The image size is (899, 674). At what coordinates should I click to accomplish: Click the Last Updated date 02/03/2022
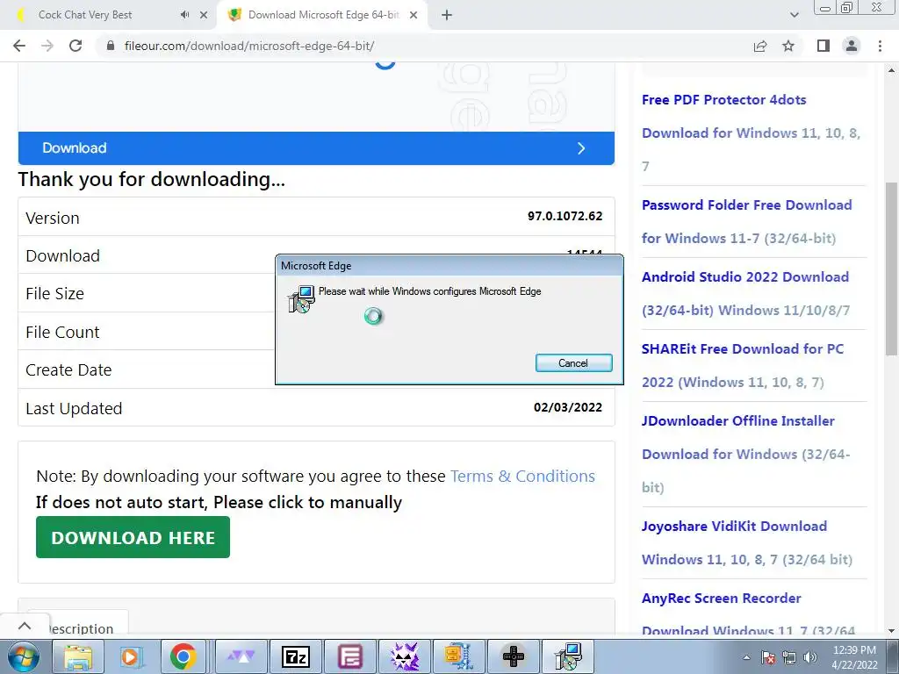point(568,407)
